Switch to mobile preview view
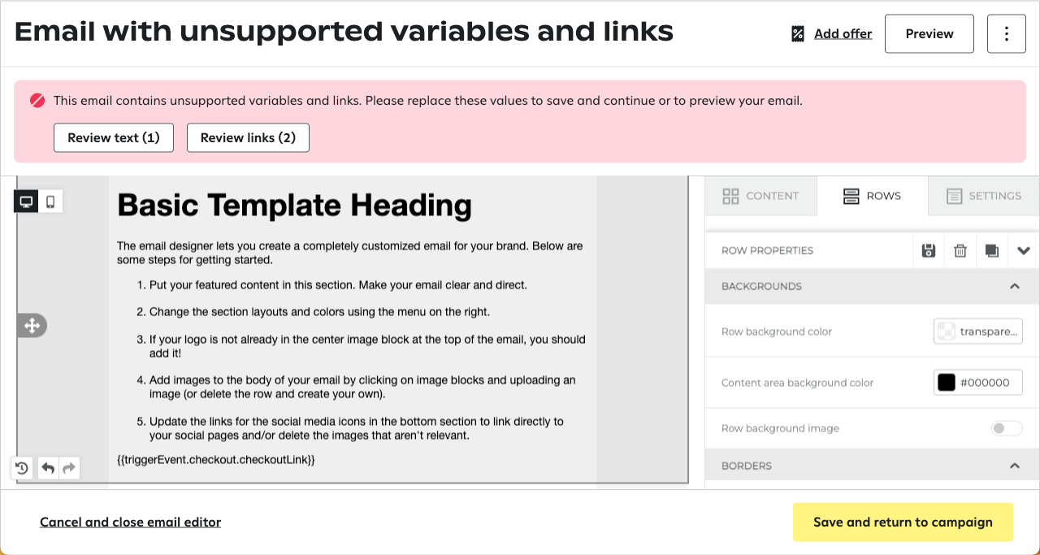Viewport: 1040px width, 555px height. pos(50,201)
